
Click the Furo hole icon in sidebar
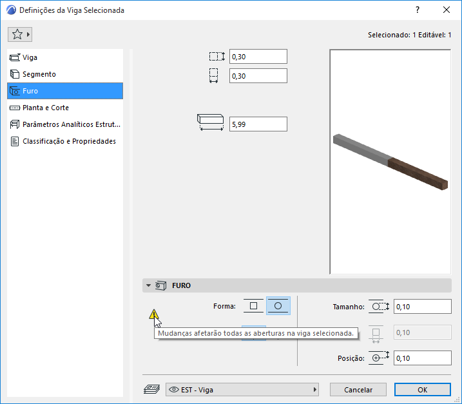coord(15,91)
